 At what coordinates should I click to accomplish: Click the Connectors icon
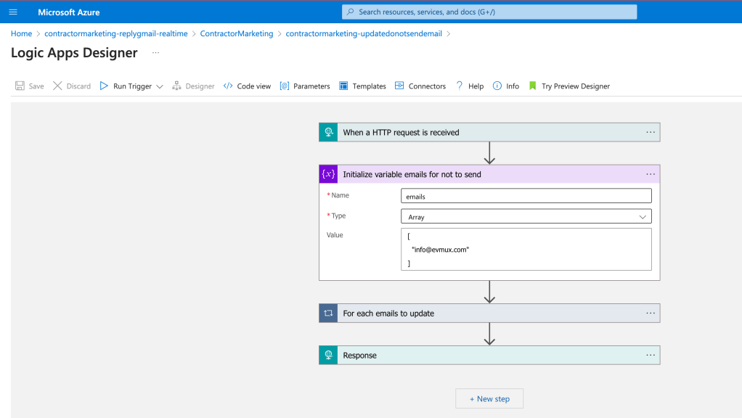click(399, 86)
